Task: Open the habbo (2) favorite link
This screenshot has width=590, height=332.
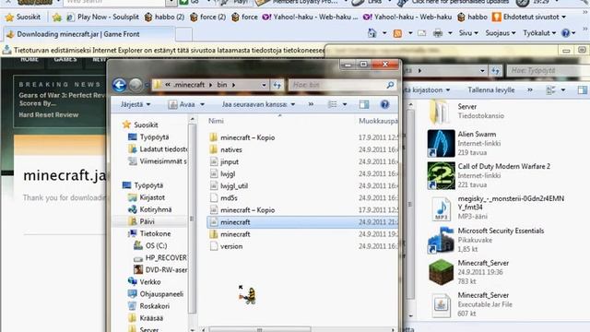Action: coord(164,17)
